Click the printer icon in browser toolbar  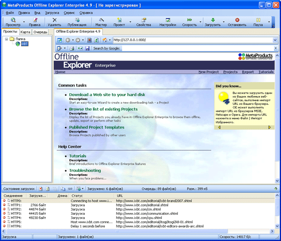72,48
